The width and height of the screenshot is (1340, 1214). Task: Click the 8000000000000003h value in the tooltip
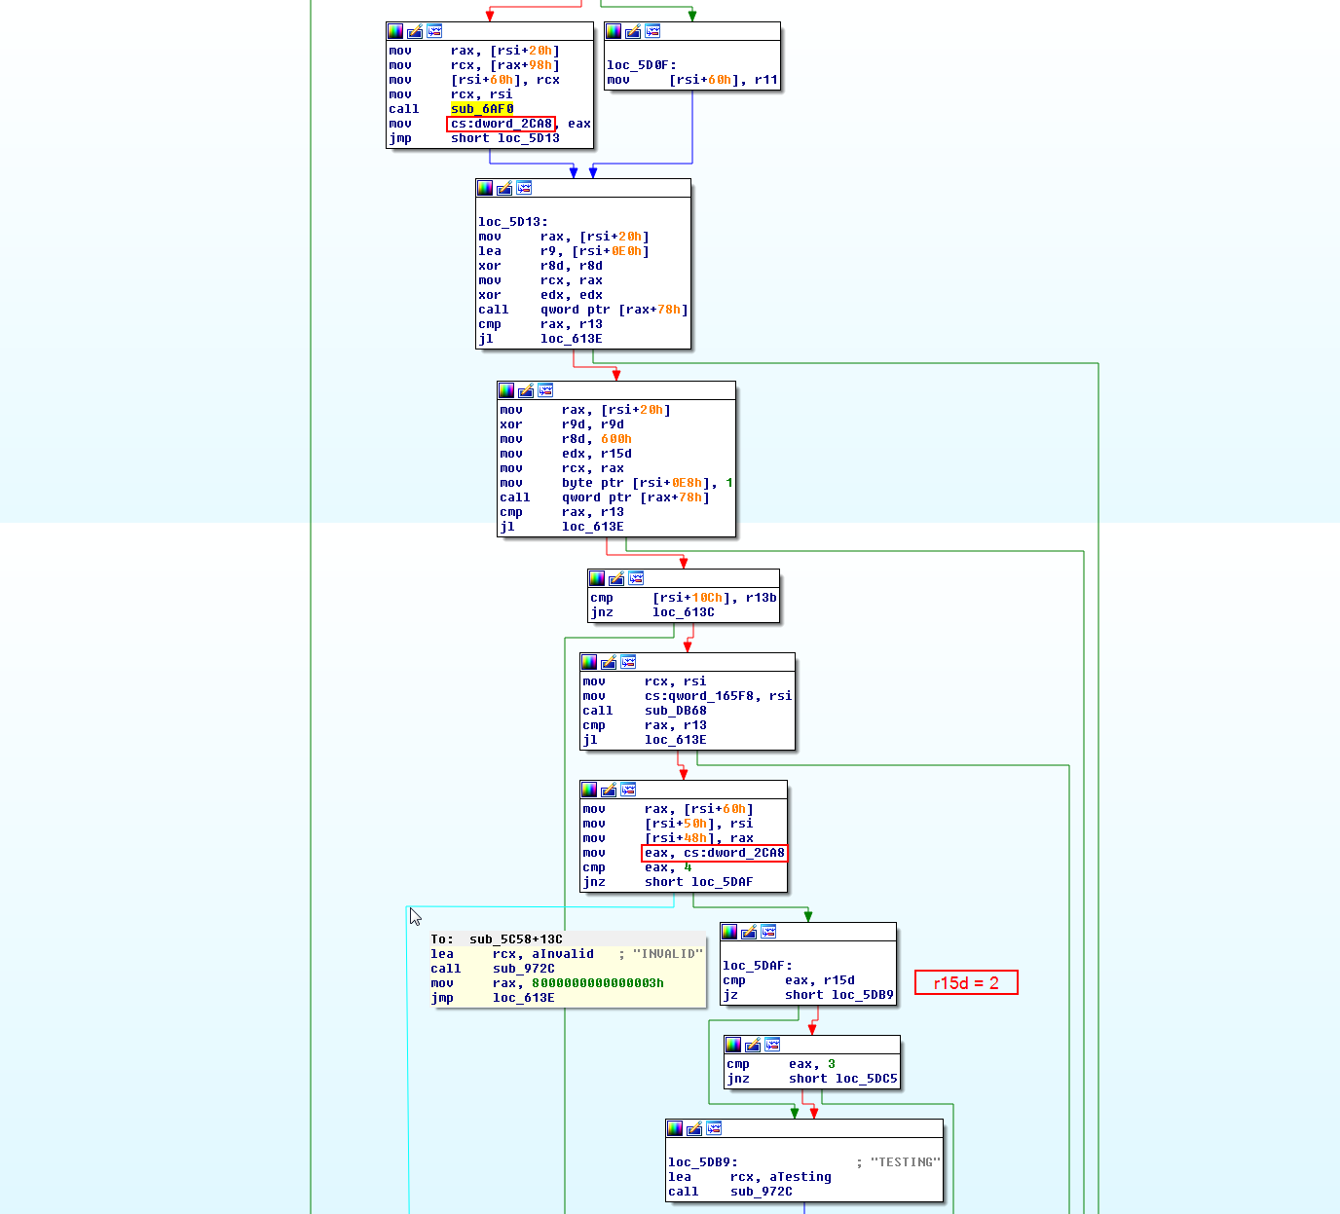point(598,983)
